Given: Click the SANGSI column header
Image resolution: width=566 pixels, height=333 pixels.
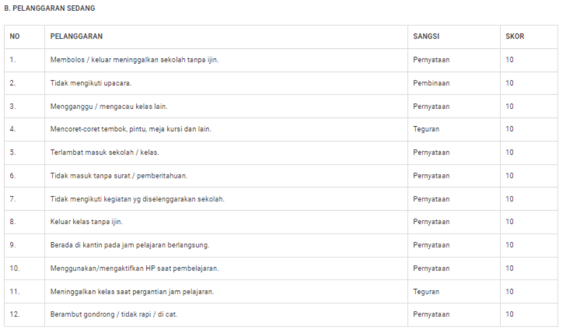Looking at the screenshot, I should click(x=426, y=36).
